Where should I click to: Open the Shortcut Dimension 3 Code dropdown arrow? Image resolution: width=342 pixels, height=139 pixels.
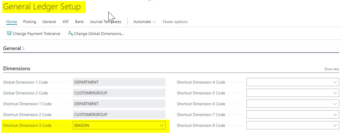click(162, 125)
